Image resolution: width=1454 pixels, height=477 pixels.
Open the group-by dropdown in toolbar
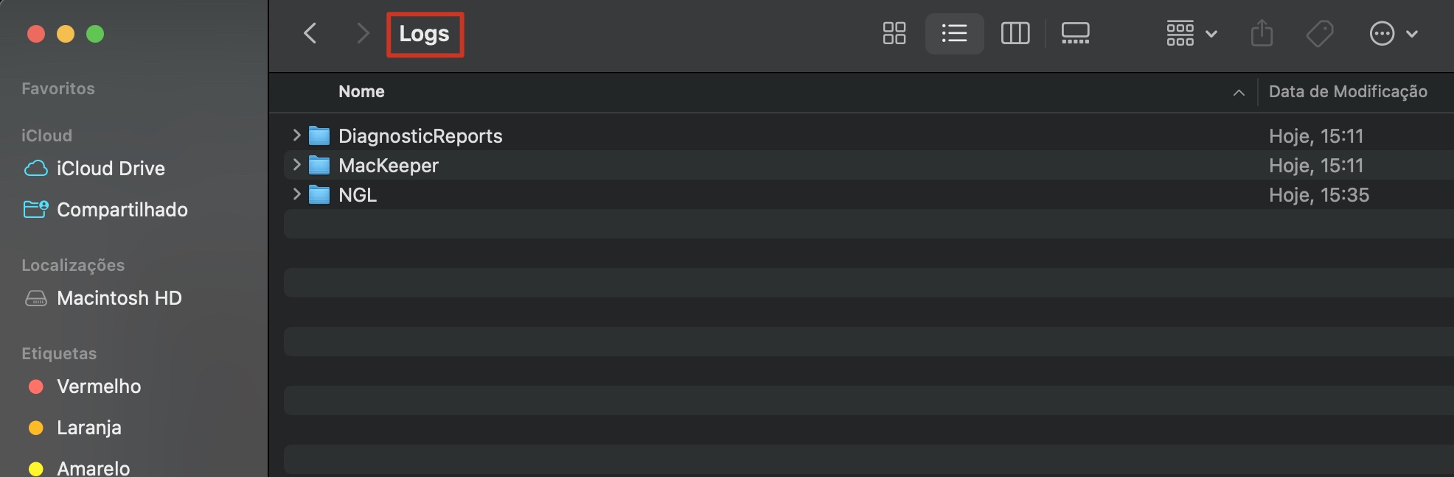point(1191,33)
